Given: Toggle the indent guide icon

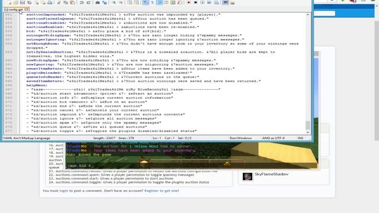Looking at the screenshot, I should pos(159,2).
